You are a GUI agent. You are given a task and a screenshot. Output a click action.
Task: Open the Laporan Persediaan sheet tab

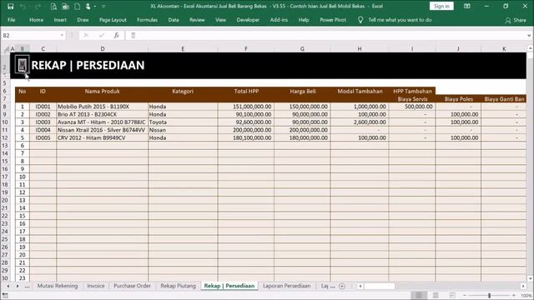pos(287,286)
